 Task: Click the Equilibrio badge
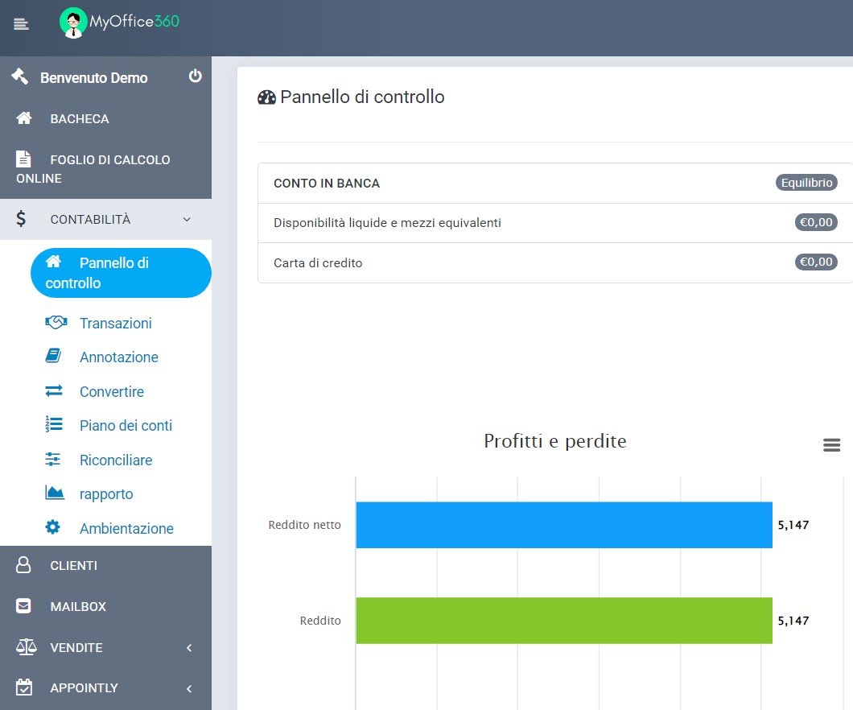[x=806, y=182]
